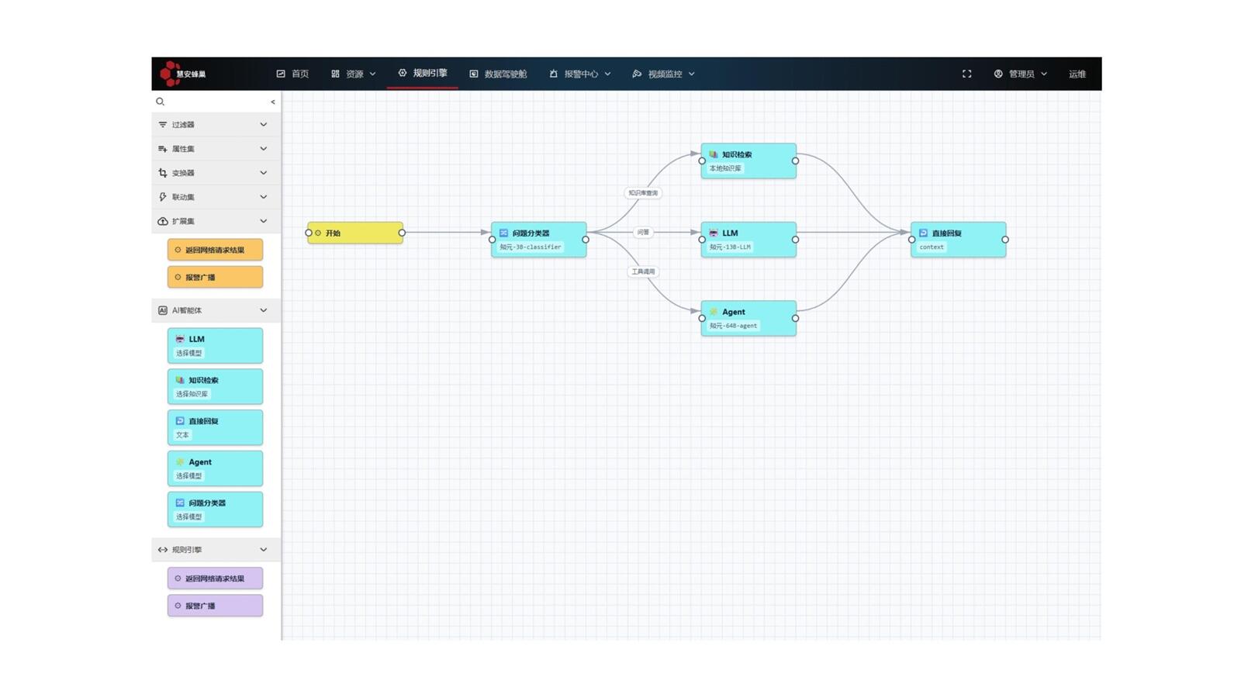Click the Agent node icon on the canvas
The image size is (1241, 698).
714,312
